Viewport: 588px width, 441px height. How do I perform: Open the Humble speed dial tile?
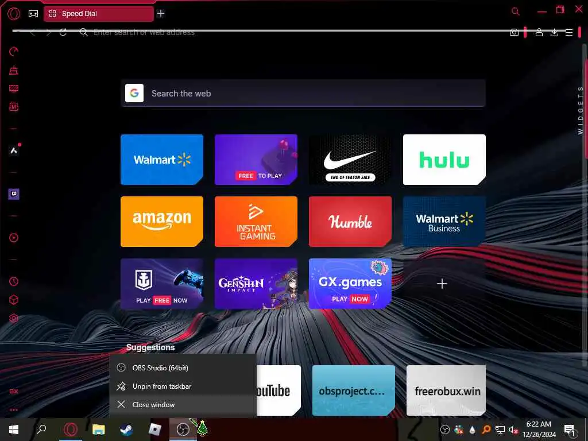(x=350, y=221)
